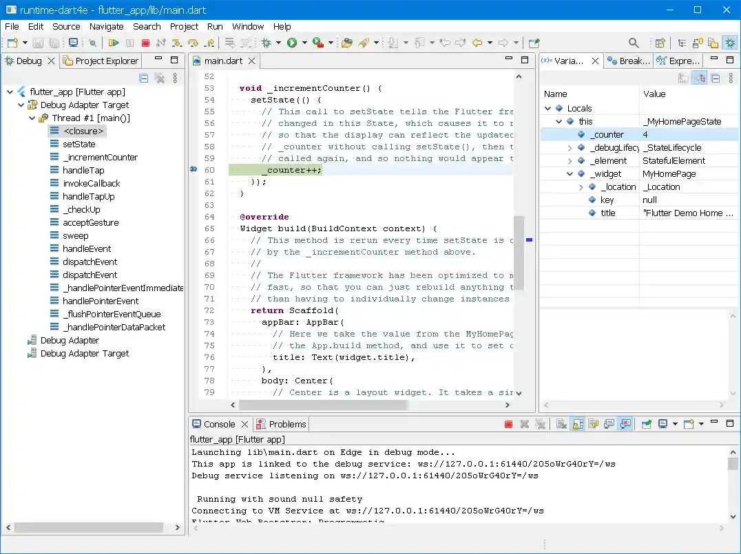The width and height of the screenshot is (741, 554).
Task: Click the Debug bug launch icon
Action: tap(266, 43)
